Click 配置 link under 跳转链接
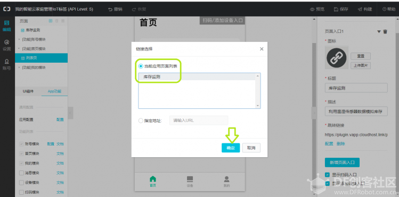399x197 pixels. point(329,144)
